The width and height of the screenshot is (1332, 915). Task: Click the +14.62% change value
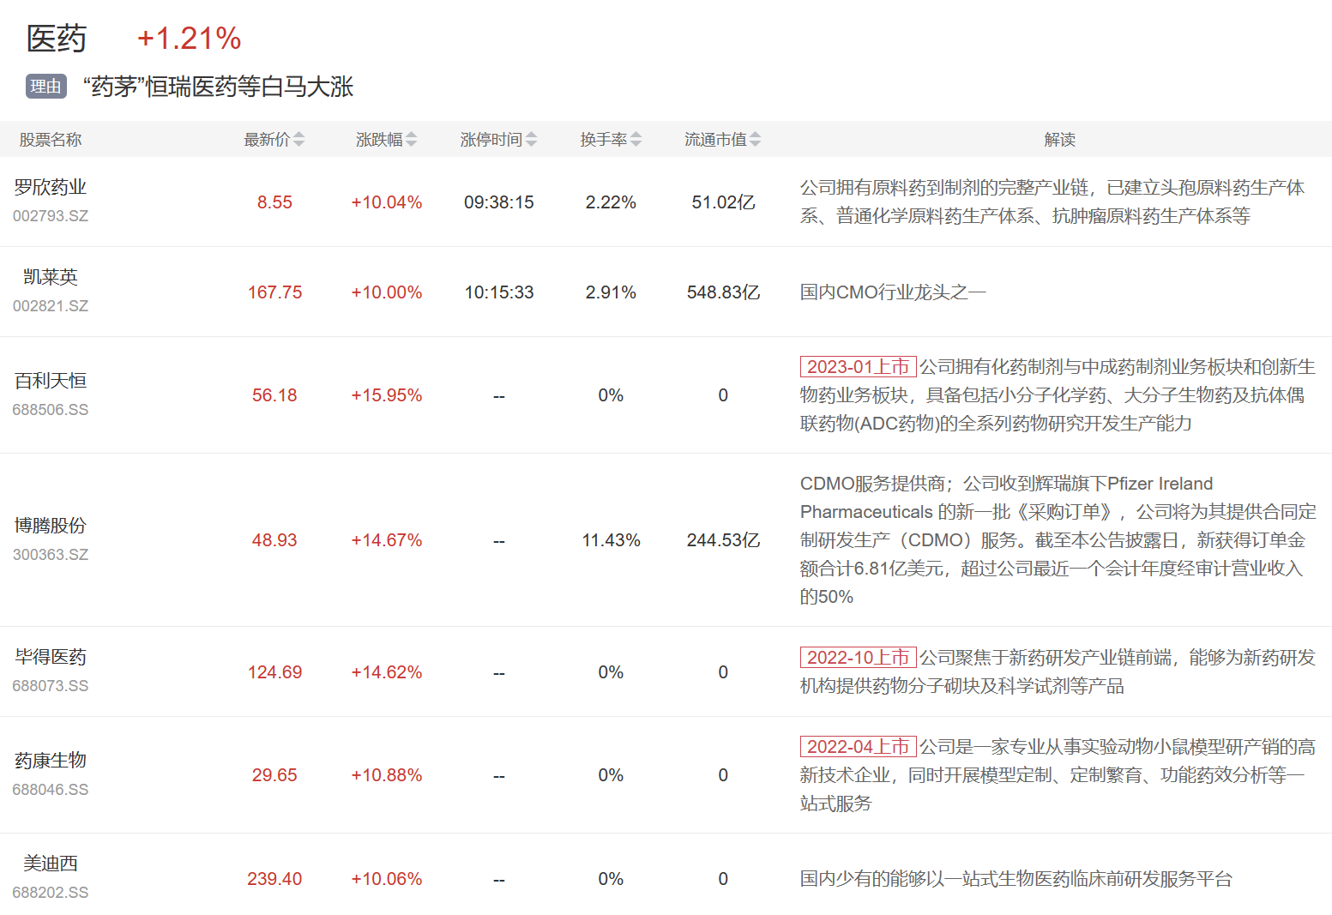[x=387, y=672]
